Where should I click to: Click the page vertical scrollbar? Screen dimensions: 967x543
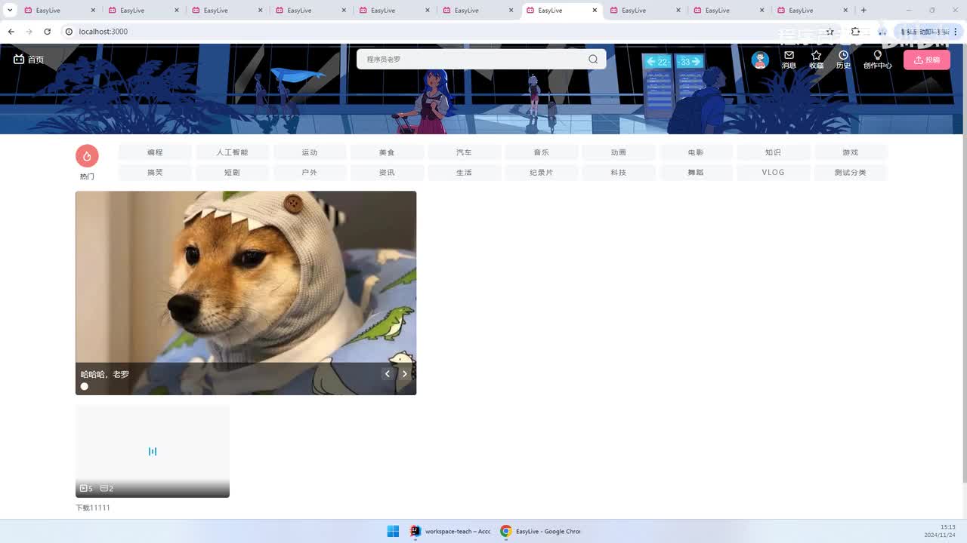[965, 264]
